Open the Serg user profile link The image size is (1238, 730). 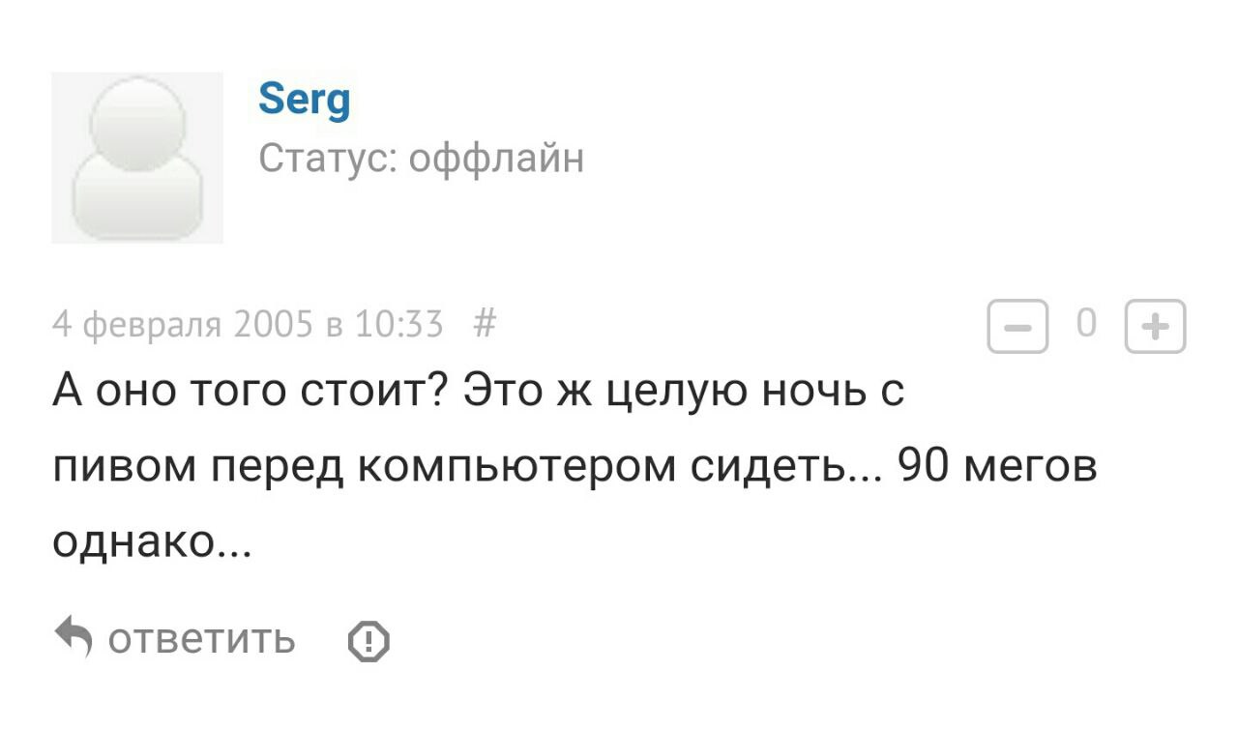305,100
